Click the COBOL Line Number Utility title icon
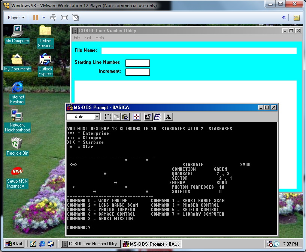This screenshot has width=306, height=252. point(75,31)
